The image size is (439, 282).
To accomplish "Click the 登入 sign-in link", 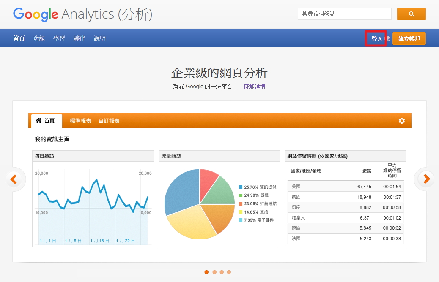I will [376, 38].
